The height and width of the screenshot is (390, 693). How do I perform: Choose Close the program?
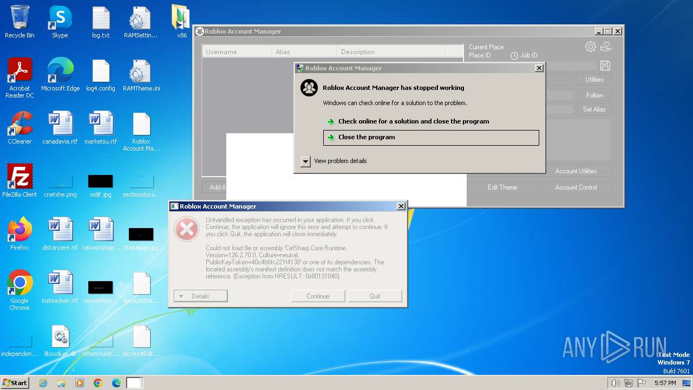(x=431, y=138)
